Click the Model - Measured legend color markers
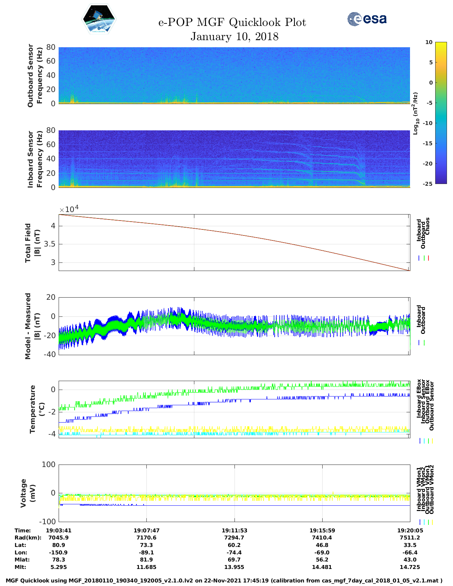 click(x=421, y=343)
